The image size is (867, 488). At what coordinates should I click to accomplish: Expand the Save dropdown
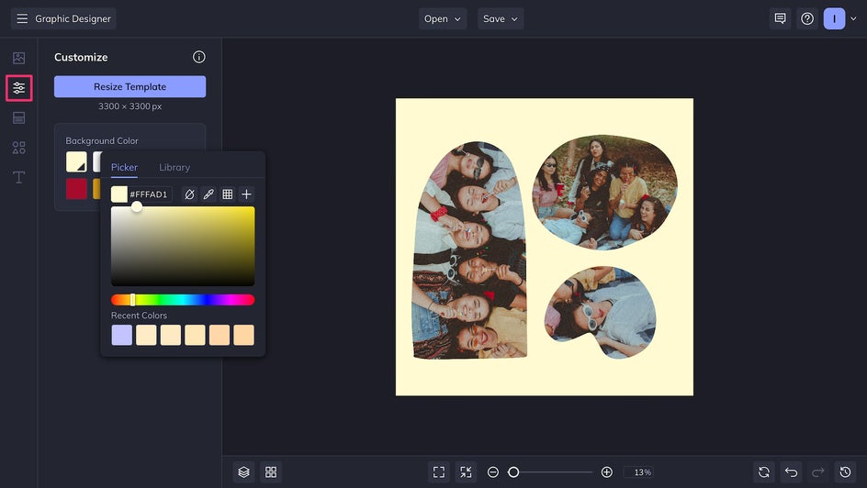(501, 18)
